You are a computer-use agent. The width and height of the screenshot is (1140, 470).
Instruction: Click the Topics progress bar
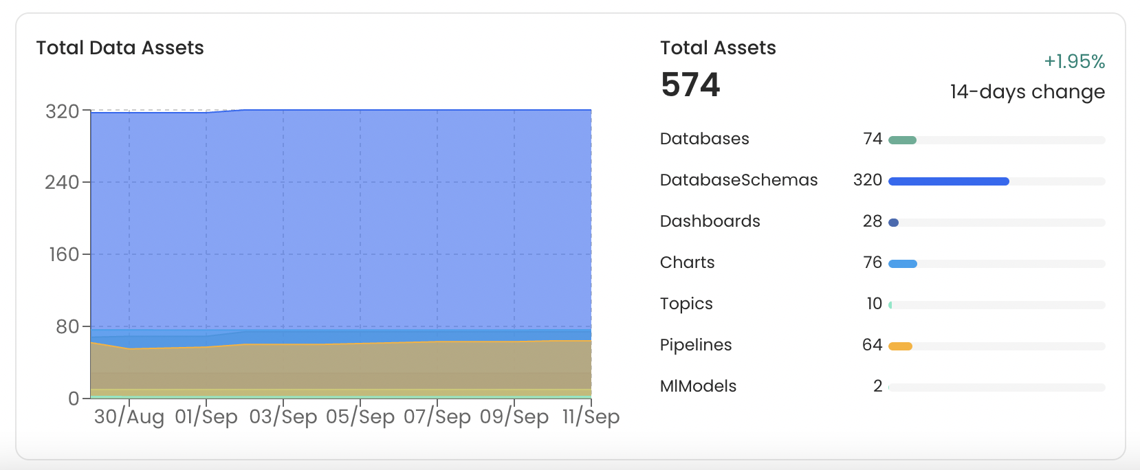996,305
